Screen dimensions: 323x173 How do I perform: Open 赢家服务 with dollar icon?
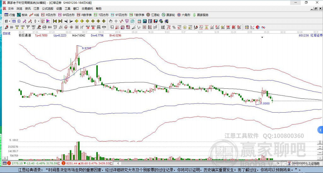[201, 15]
